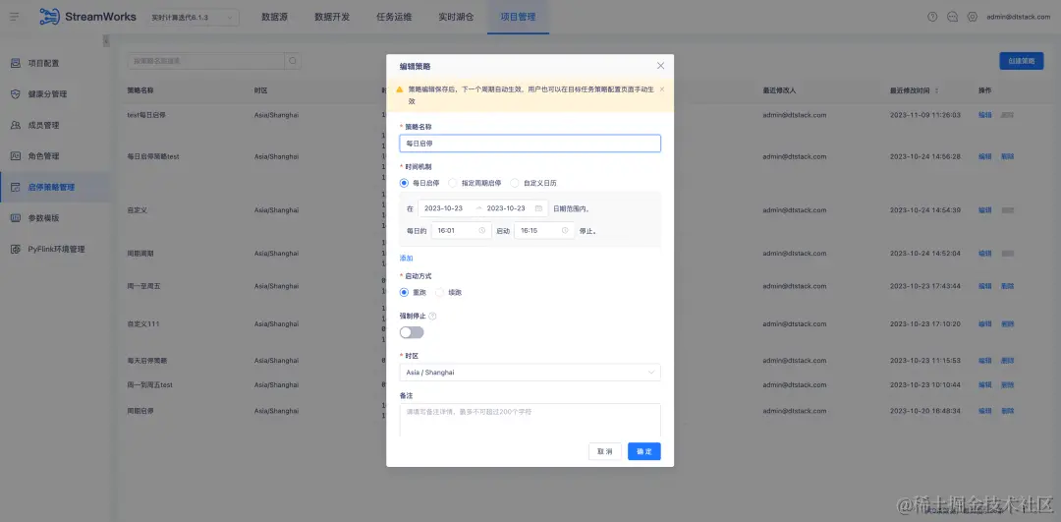The width and height of the screenshot is (1061, 522).
Task: Click 删除 for 自定义111 row
Action: click(1008, 324)
